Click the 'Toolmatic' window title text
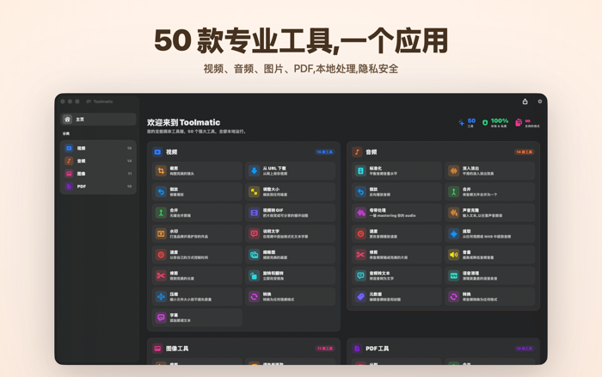Screen dimensions: 602x377 (103, 102)
